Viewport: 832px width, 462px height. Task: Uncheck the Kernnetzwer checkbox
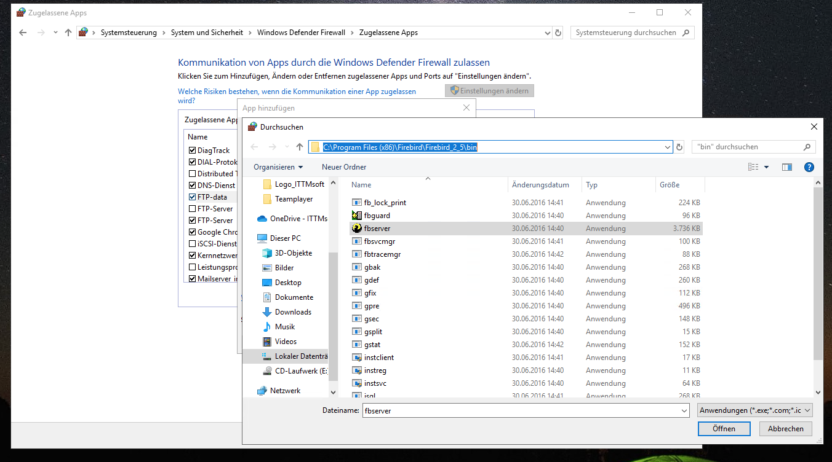[x=193, y=256]
